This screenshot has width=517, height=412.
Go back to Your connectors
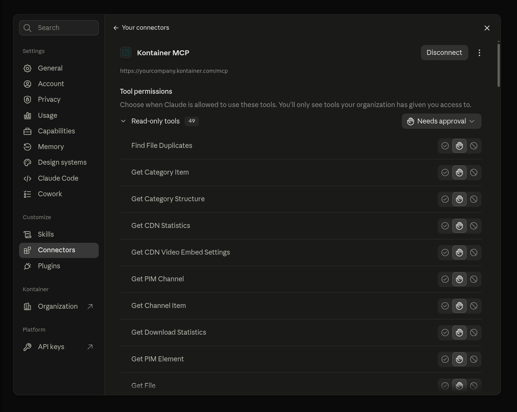click(x=141, y=28)
